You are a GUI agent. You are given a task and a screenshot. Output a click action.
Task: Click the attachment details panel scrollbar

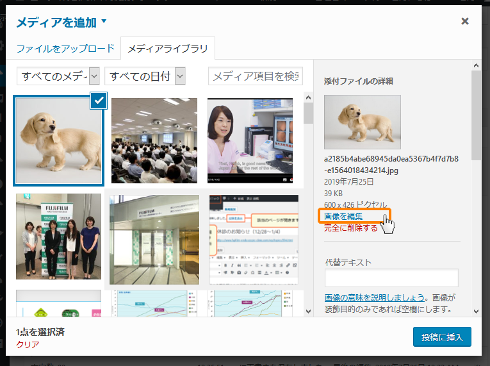coord(475,115)
